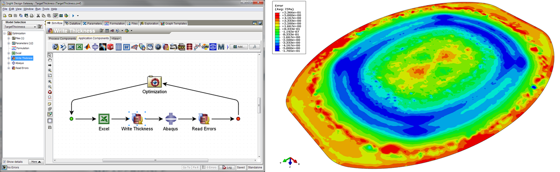Viewport: 560px width, 172px height.
Task: Select the Abaqus component icon in palette
Action: 95,47
